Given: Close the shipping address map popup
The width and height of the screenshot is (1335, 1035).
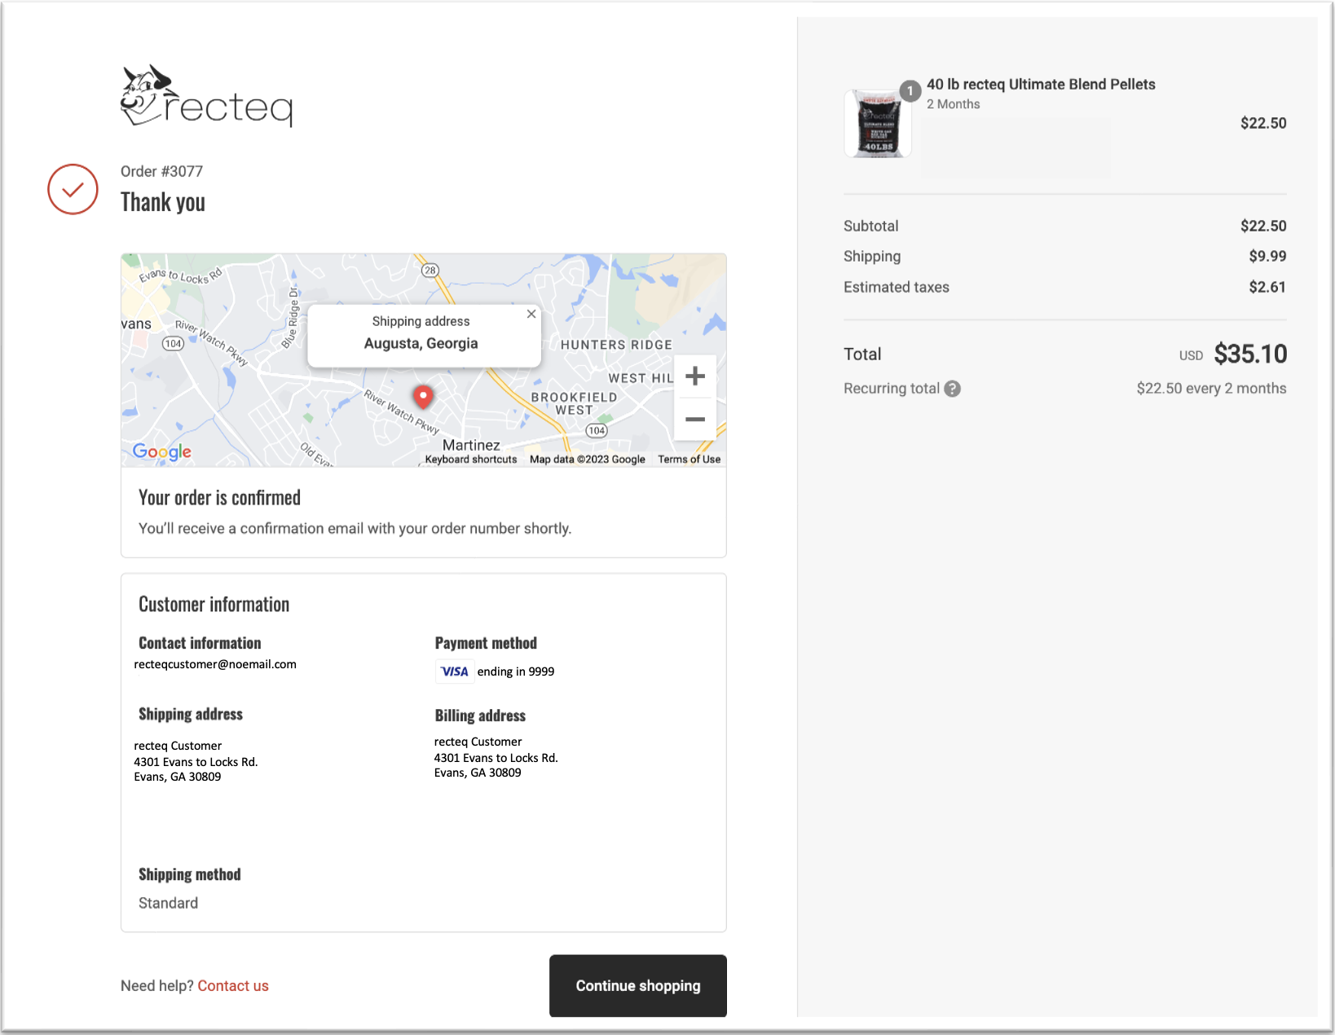Looking at the screenshot, I should pyautogui.click(x=531, y=314).
